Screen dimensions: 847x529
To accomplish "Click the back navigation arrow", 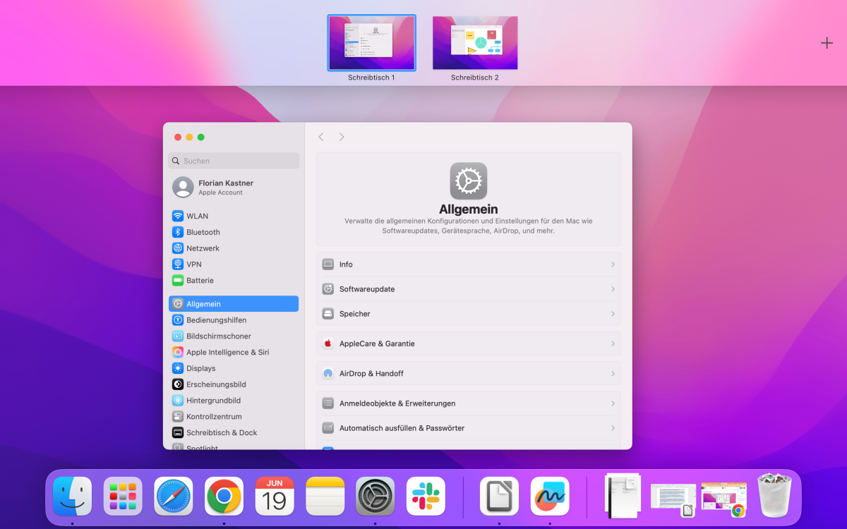I will [x=321, y=136].
